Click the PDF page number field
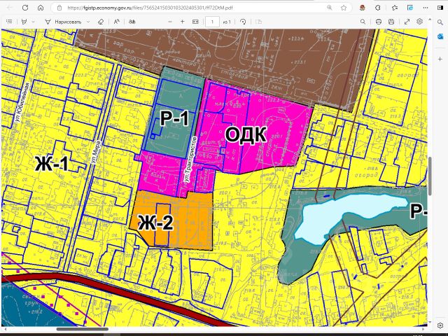Image resolution: width=448 pixels, height=336 pixels. point(212,22)
